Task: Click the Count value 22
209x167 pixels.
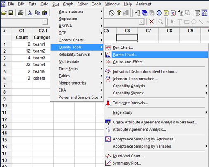Action: click(21, 65)
